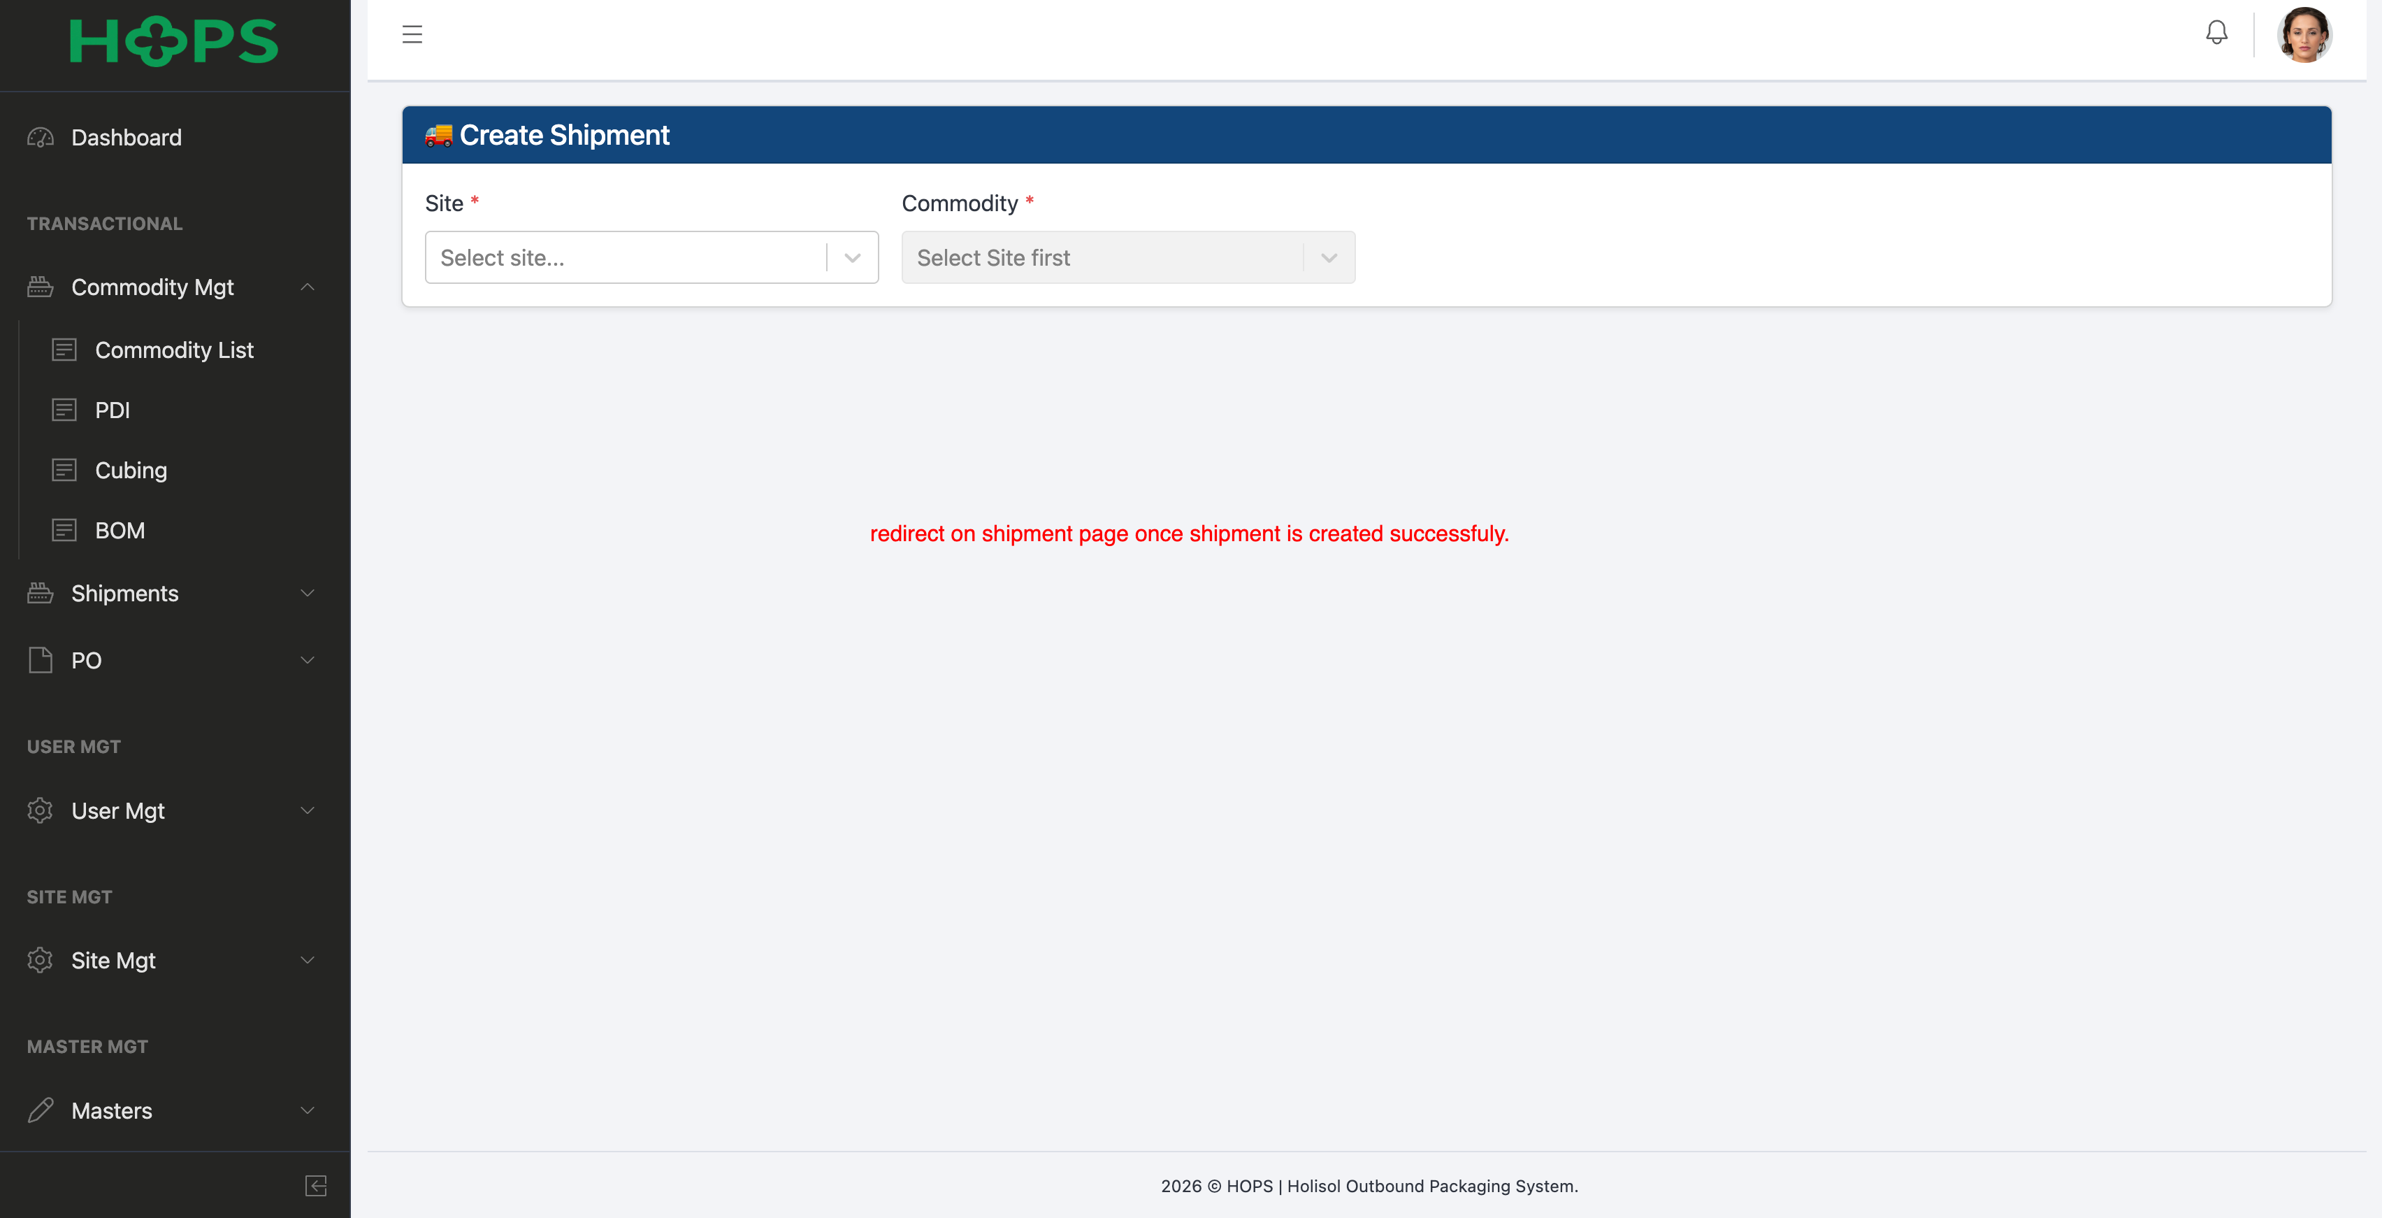
Task: Go to the PDI page
Action: 112,410
